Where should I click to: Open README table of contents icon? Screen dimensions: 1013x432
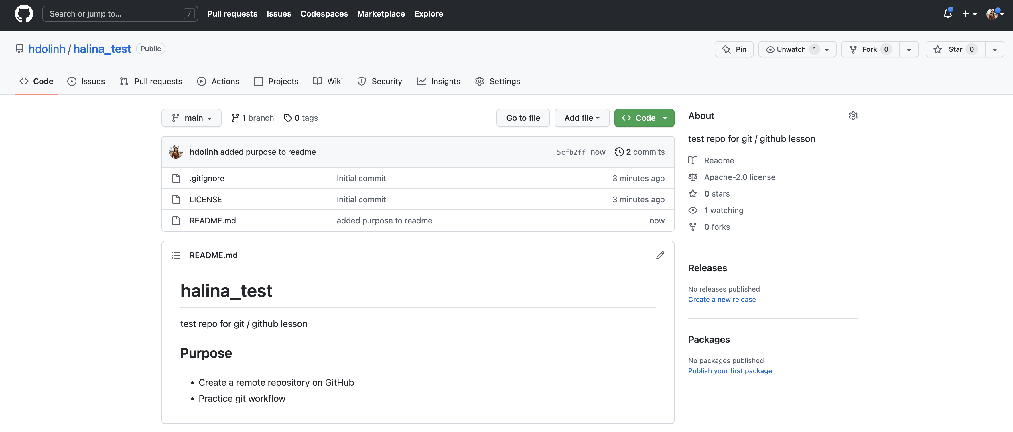[x=176, y=255]
